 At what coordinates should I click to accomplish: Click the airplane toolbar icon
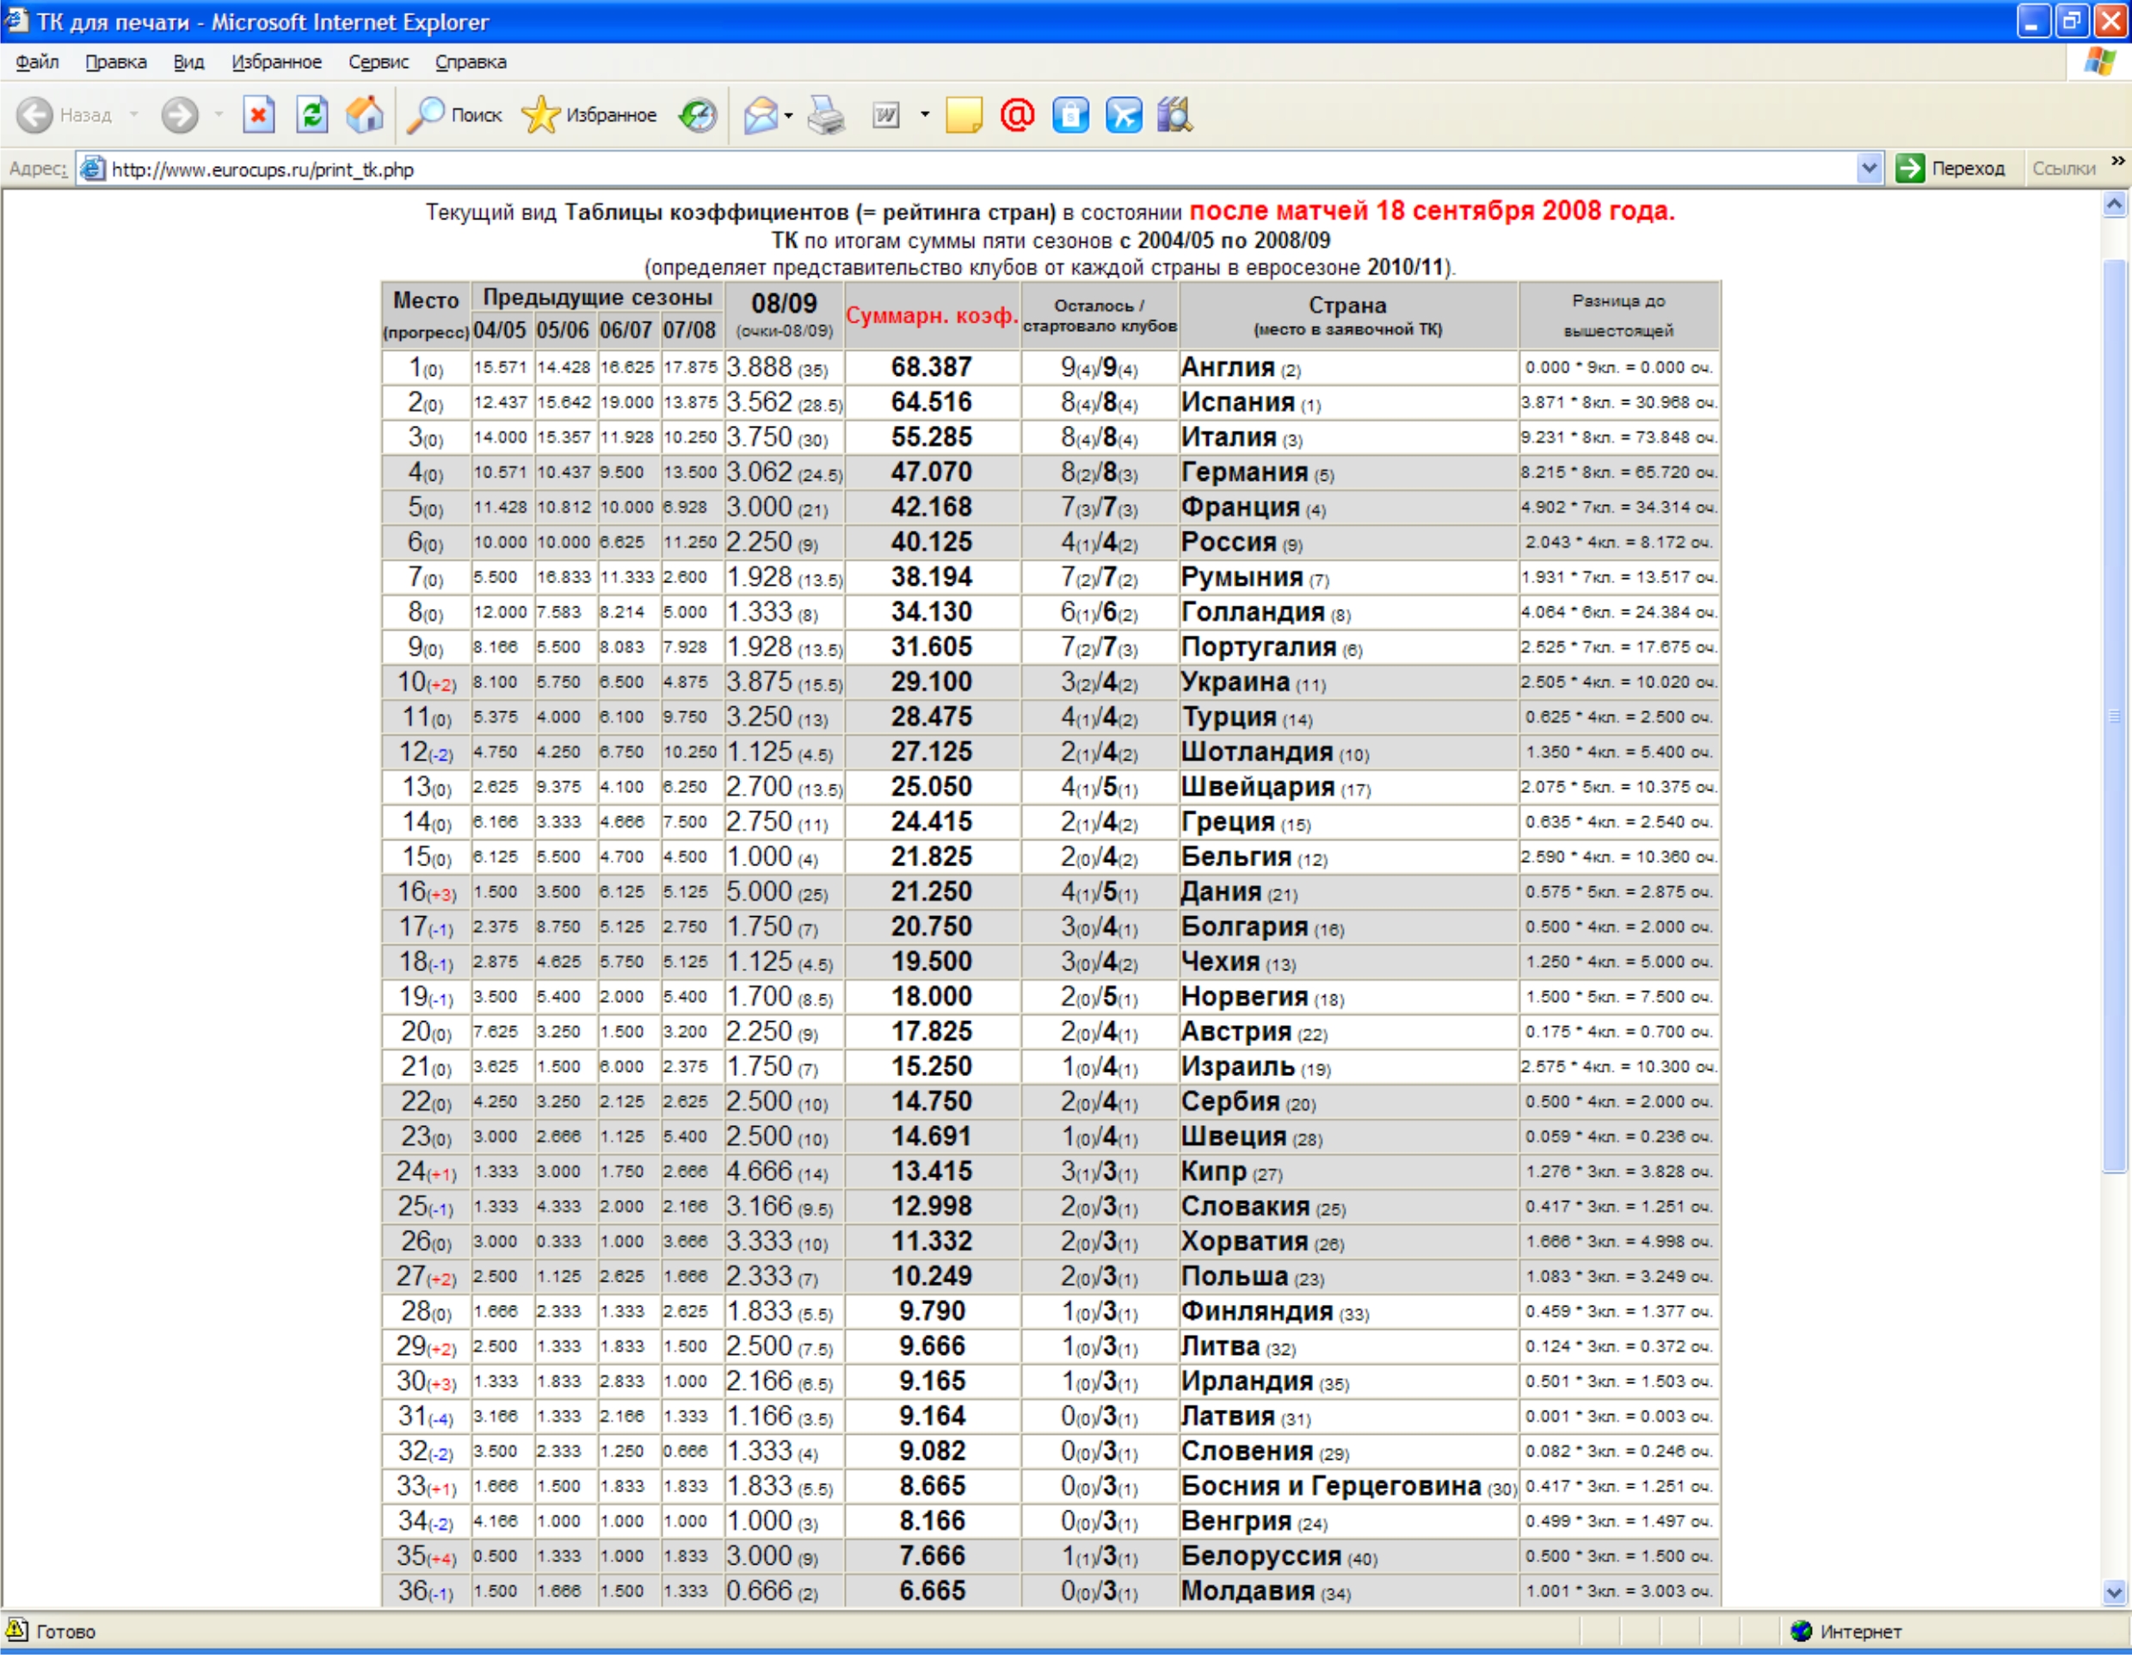[x=1124, y=115]
